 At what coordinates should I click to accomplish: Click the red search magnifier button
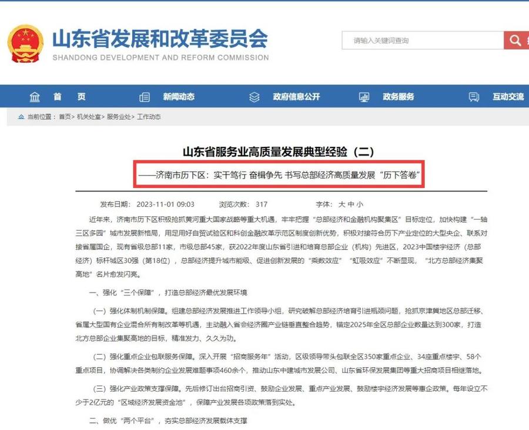[x=515, y=41]
